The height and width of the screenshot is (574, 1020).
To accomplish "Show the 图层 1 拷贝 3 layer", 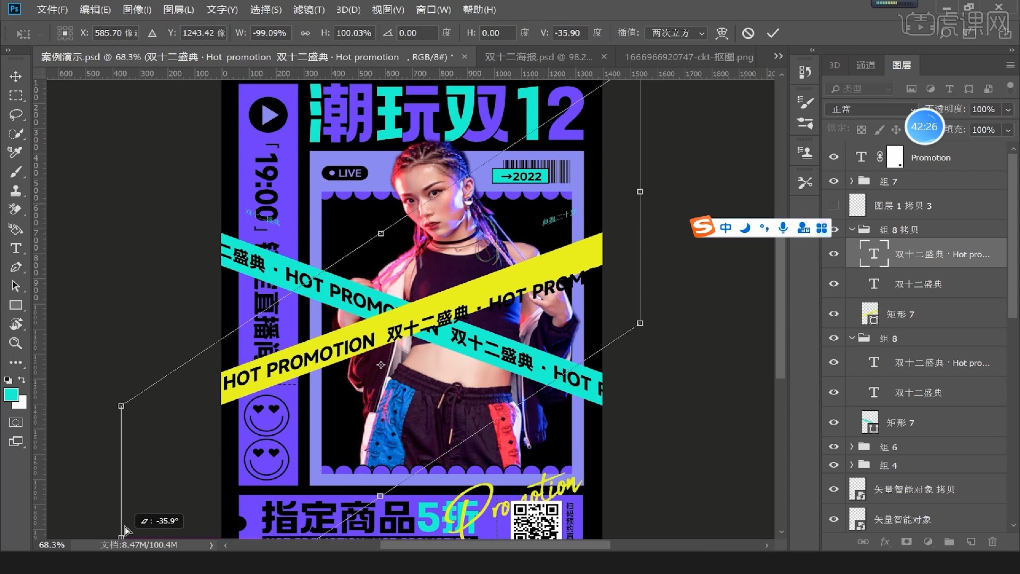I will click(834, 205).
